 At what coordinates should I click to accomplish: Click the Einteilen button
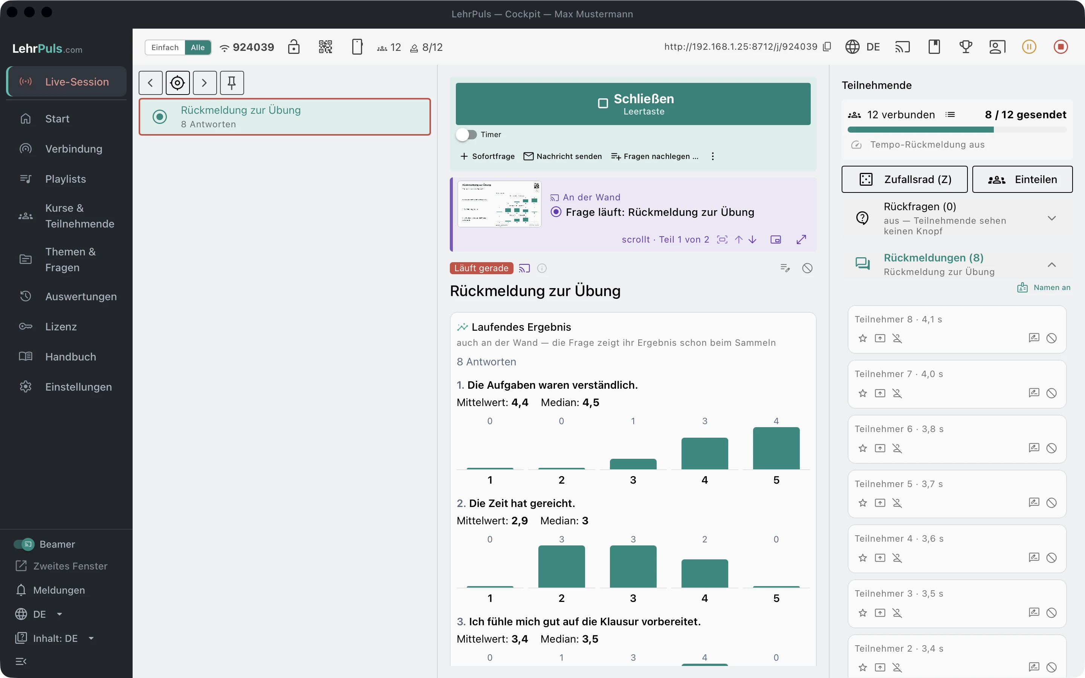pos(1022,179)
